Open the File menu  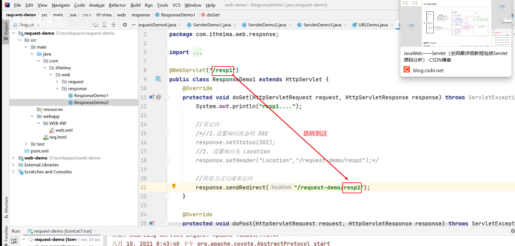17,5
